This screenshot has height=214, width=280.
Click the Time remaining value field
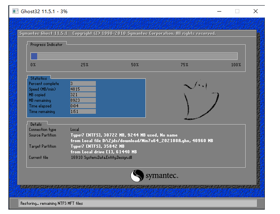click(83, 112)
